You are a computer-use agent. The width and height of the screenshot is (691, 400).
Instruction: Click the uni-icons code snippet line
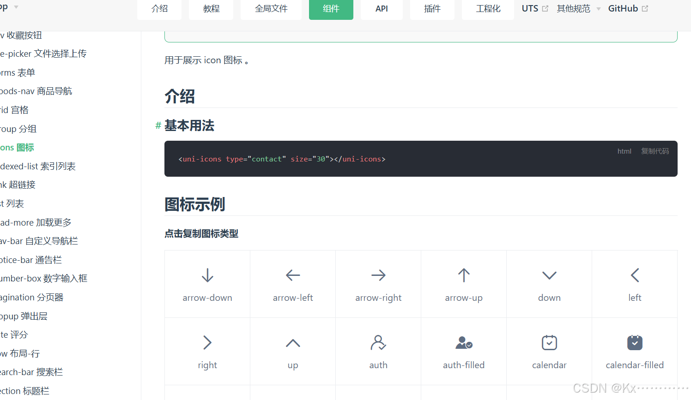282,159
